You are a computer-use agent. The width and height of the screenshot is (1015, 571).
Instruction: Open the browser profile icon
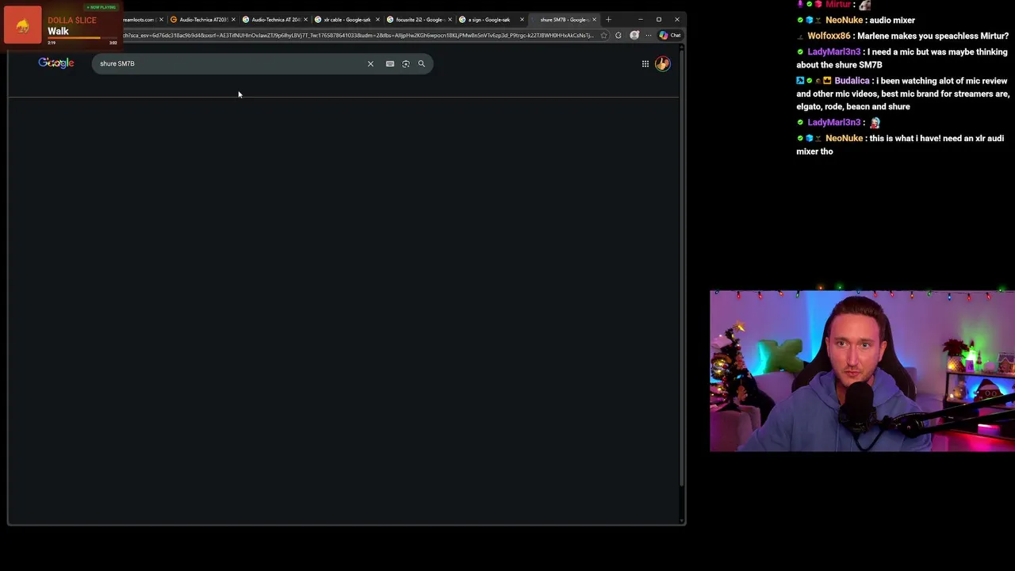[634, 35]
